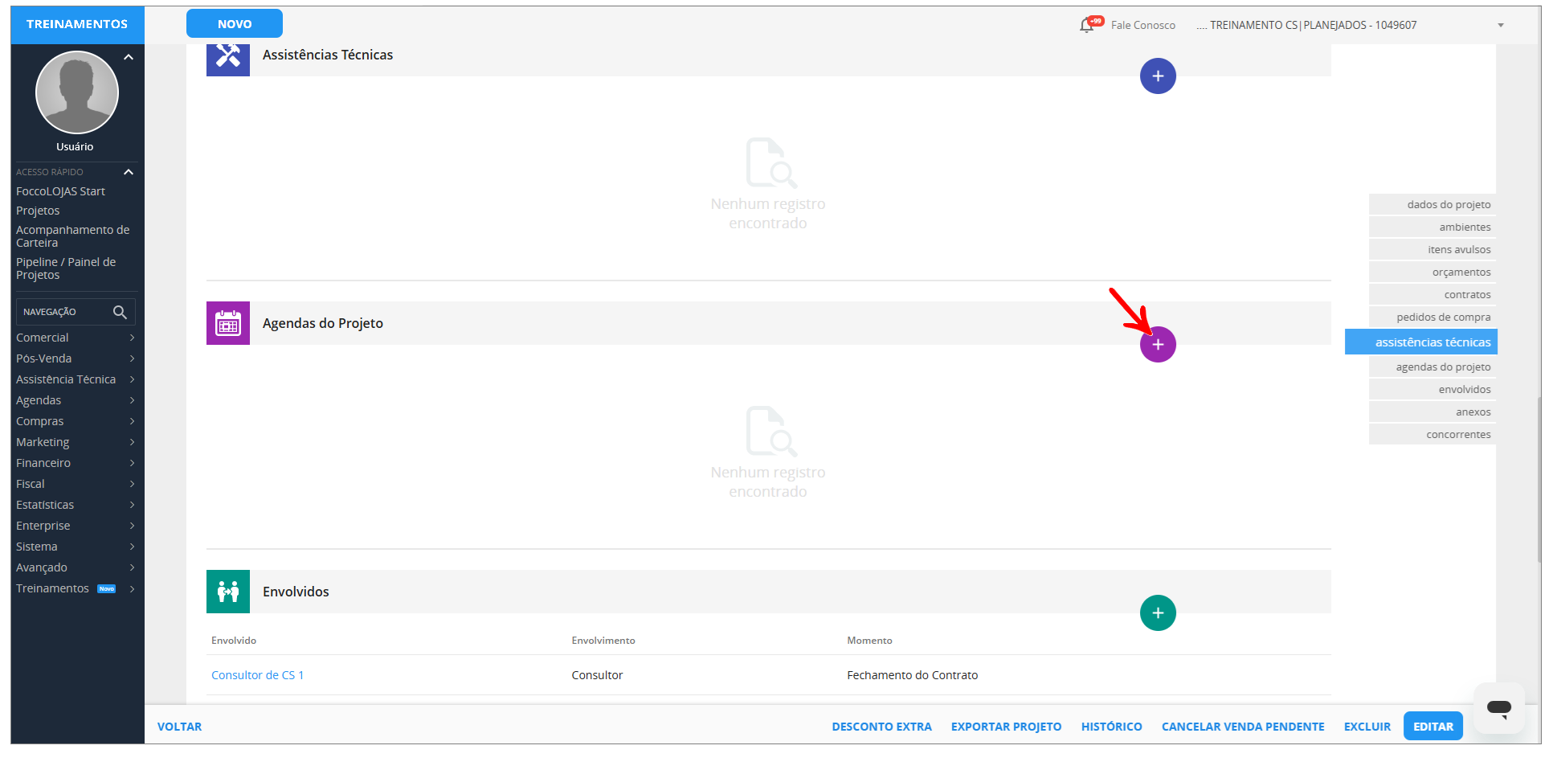Expand the Avançado menu
The image size is (1553, 766).
(x=76, y=567)
